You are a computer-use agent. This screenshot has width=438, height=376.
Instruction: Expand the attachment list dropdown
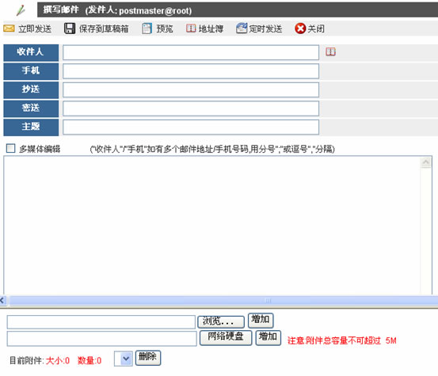coord(124,359)
